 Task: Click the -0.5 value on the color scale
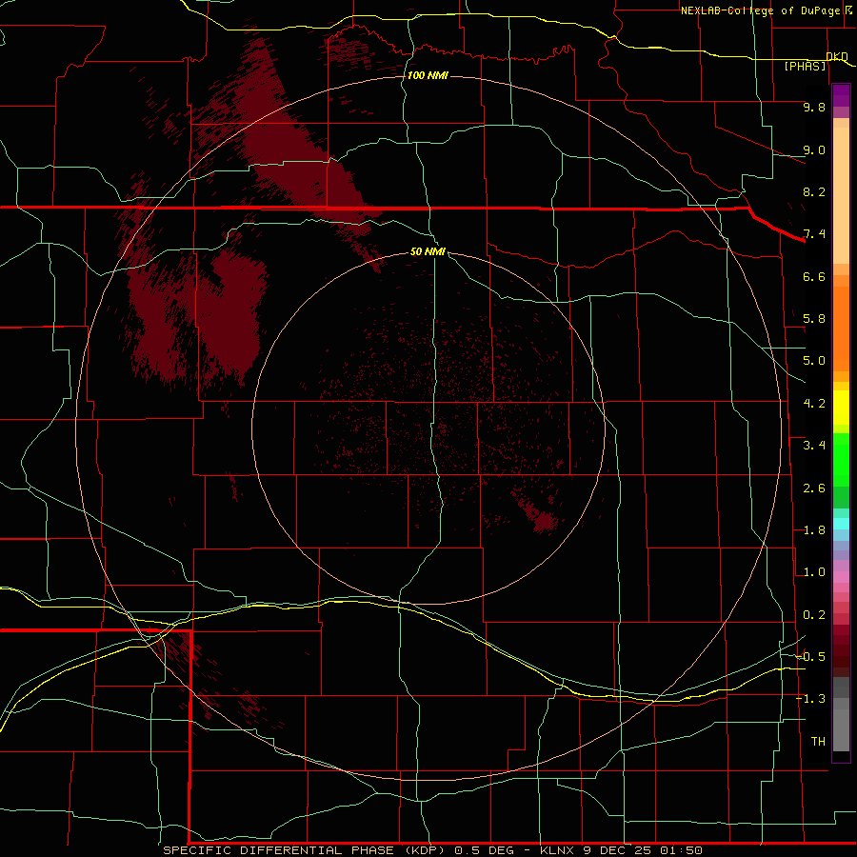810,656
